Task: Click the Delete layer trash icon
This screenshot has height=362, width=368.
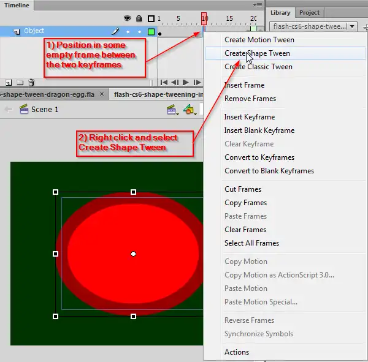Action: point(31,82)
